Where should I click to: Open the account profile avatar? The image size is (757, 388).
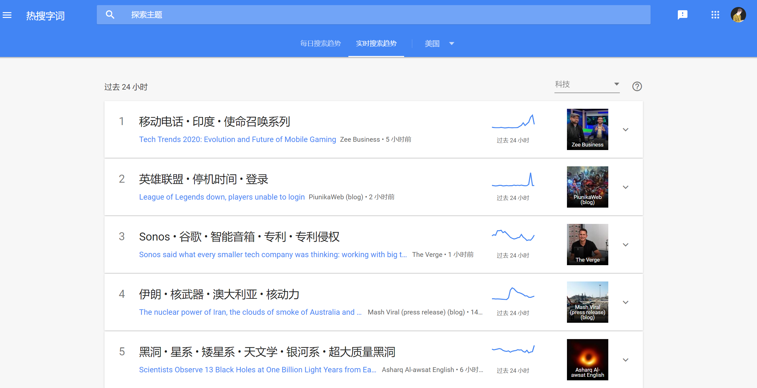738,15
